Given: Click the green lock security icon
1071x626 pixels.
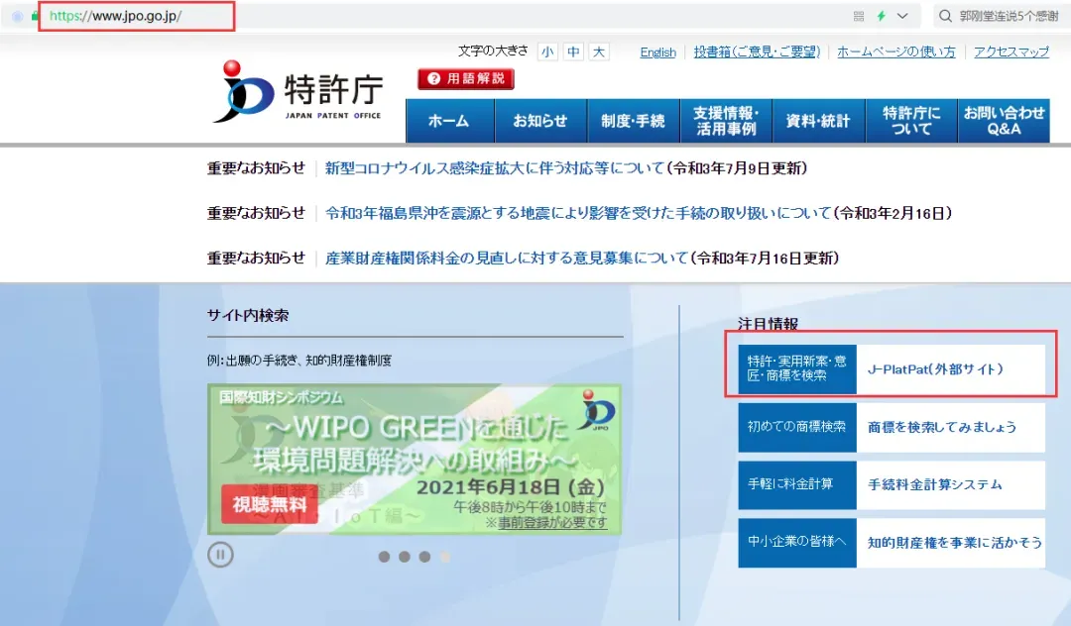Looking at the screenshot, I should 35,16.
